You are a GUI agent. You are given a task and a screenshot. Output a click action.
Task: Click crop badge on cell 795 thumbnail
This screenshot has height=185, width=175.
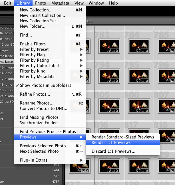[143, 81]
